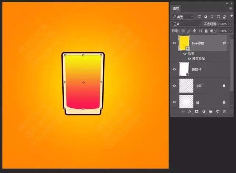
Task: Click the top-right transform handle
Action: click(101, 55)
